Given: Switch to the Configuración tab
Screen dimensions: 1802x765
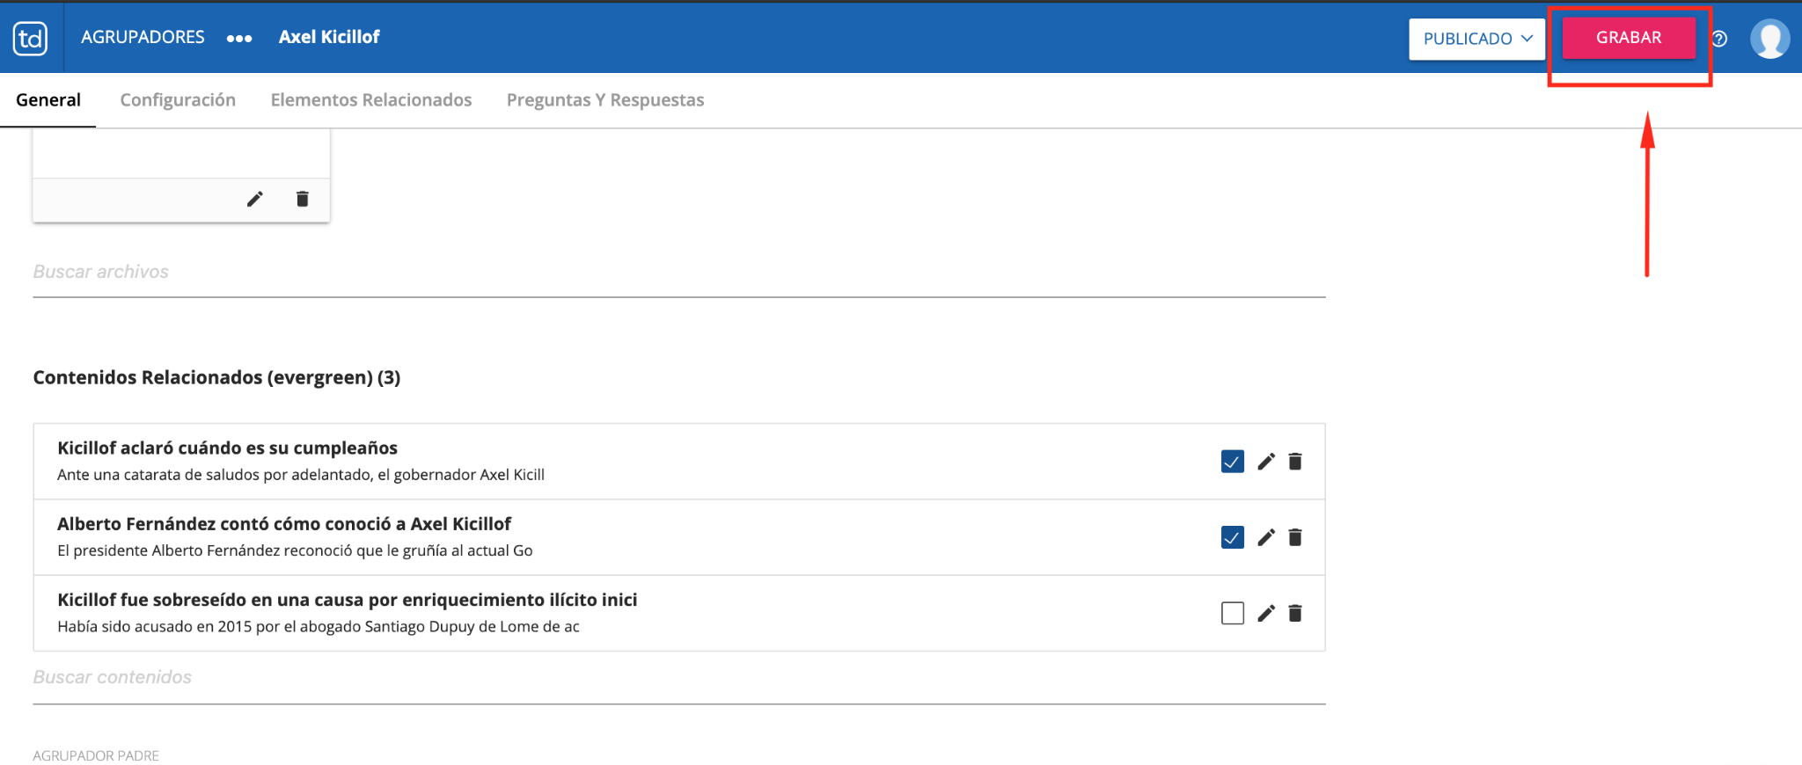Looking at the screenshot, I should coord(178,100).
